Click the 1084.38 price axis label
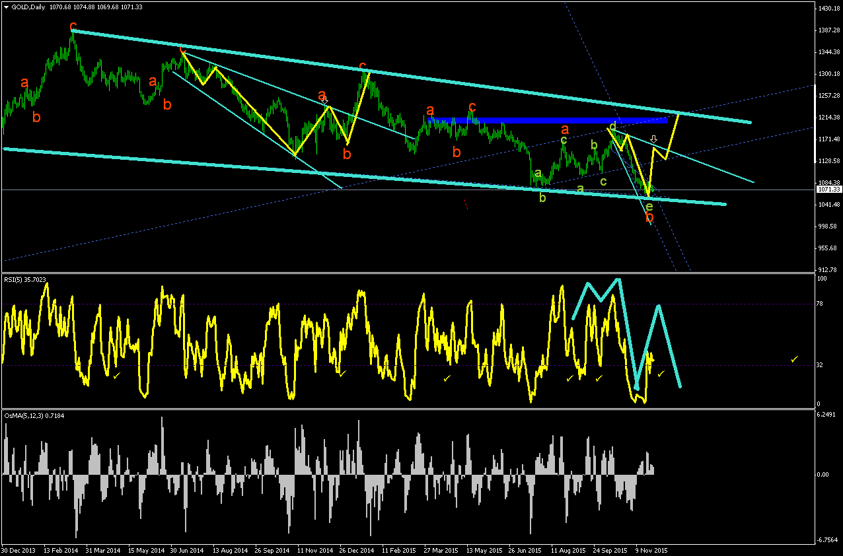Viewport: 843px width, 556px height. click(828, 183)
